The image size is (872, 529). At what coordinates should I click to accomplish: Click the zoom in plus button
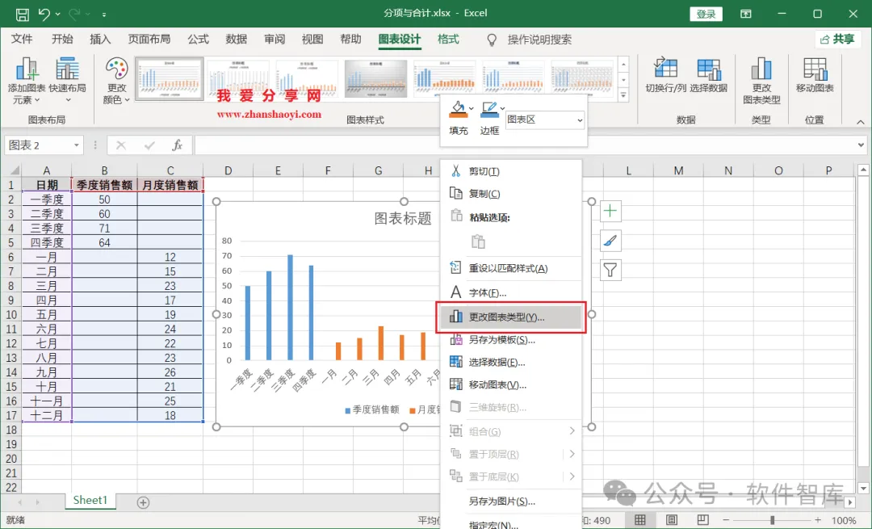(x=817, y=520)
